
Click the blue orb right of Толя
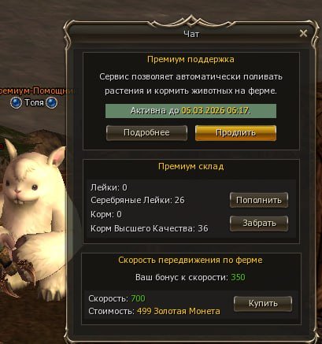pyautogui.click(x=51, y=102)
